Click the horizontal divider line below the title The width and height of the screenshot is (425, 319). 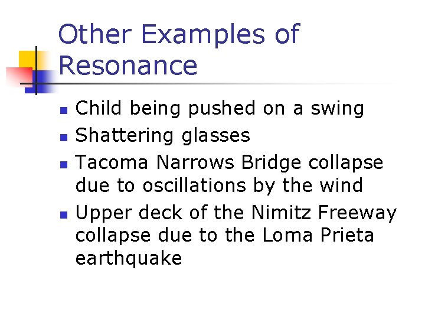(236, 84)
